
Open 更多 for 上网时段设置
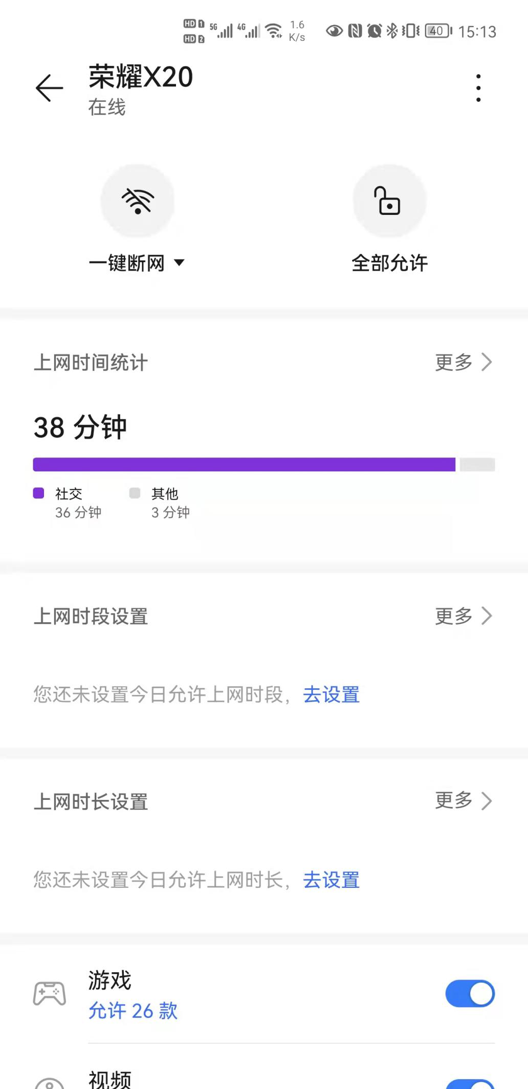(x=463, y=616)
